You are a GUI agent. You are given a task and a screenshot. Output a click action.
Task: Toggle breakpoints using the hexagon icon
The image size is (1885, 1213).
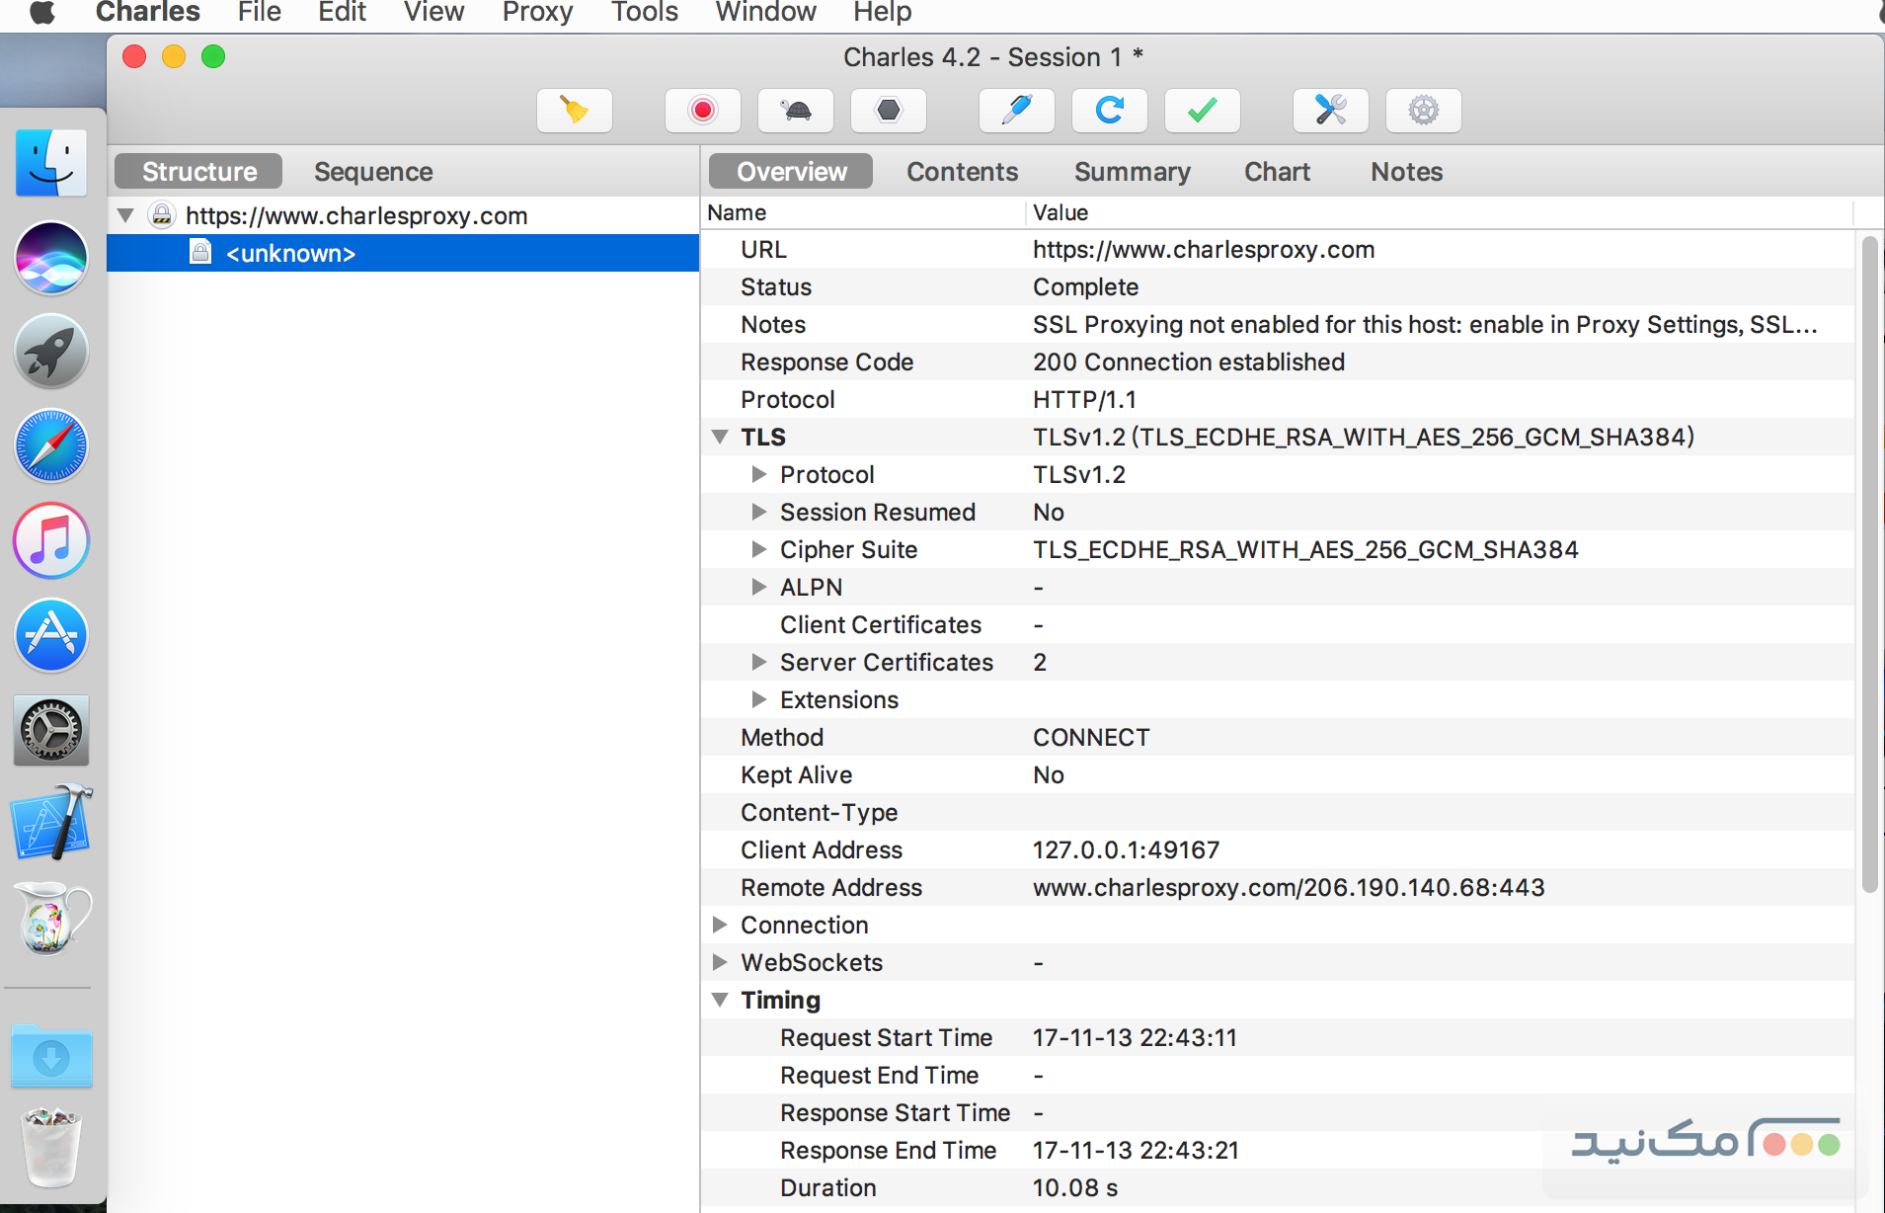coord(888,111)
